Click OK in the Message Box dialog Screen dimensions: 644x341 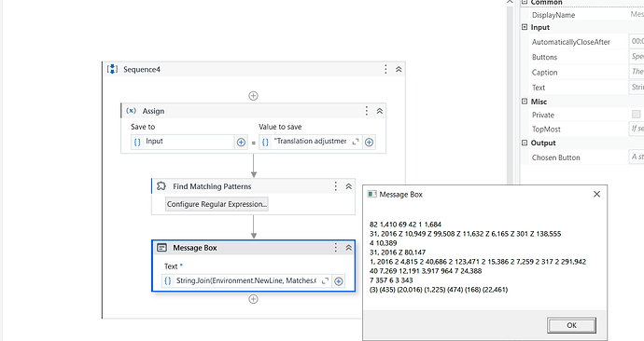coord(571,325)
